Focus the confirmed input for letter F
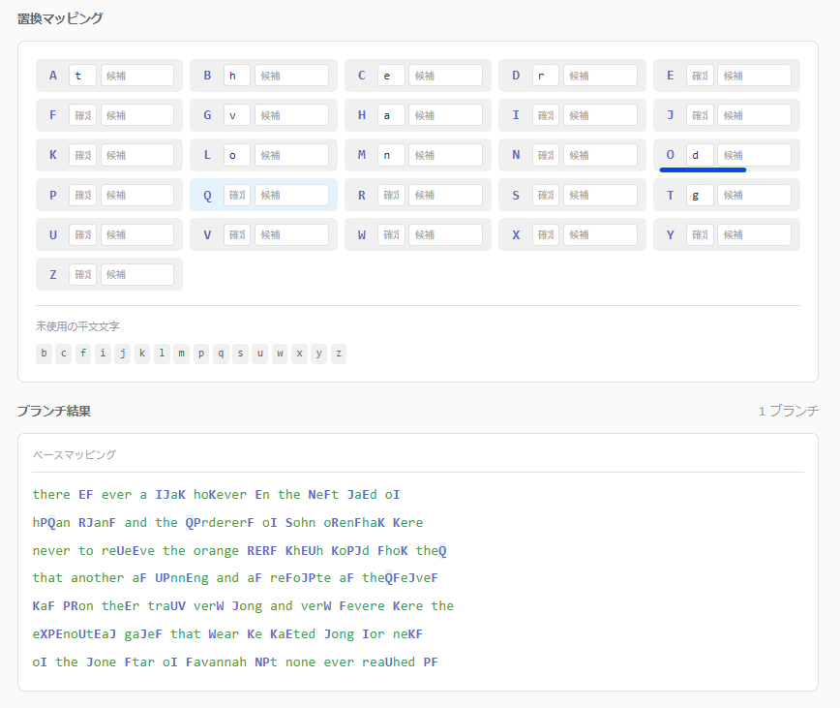Screen dimensions: 840x708 coord(82,115)
